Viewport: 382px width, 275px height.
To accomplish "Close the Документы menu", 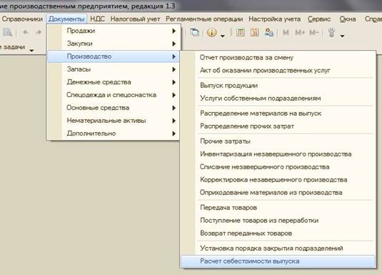I will tap(66, 19).
